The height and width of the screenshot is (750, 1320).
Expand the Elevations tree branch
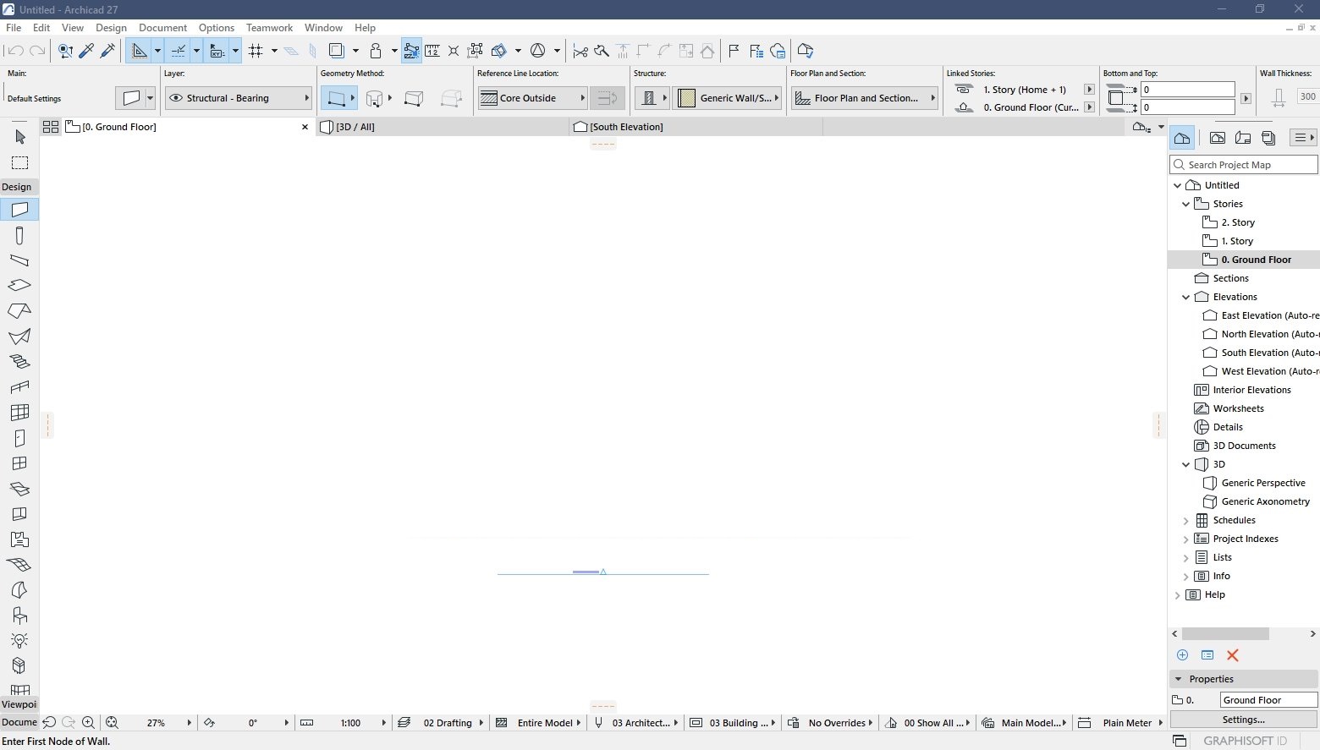[1185, 296]
